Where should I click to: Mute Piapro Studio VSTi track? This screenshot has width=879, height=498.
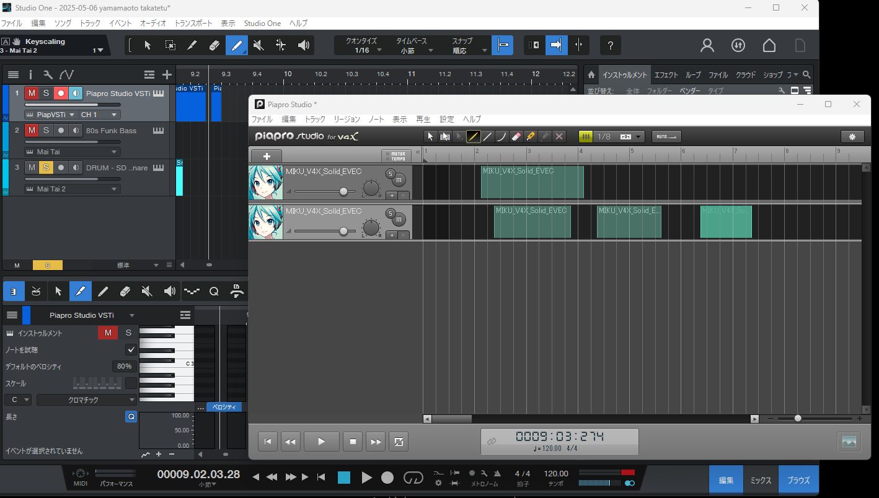[x=31, y=94]
